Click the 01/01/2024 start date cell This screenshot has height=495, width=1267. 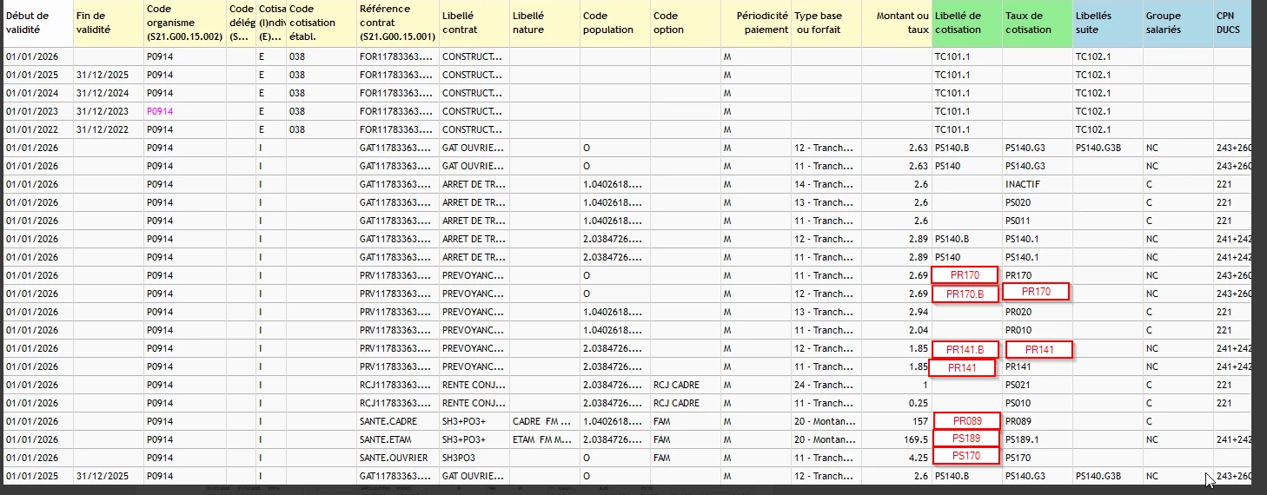pos(37,93)
